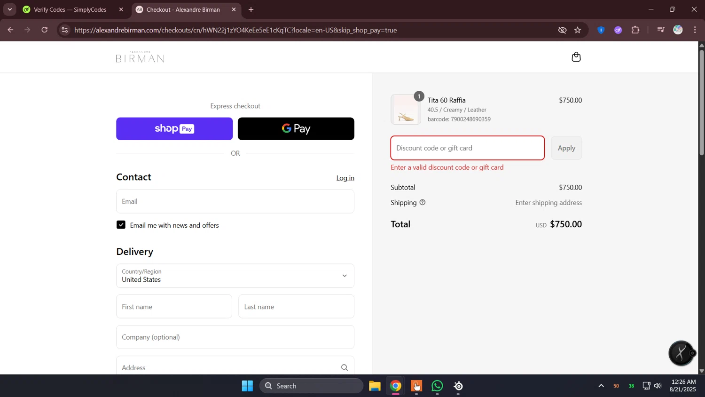Open the orange app in the taskbar
705x397 pixels.
[416, 386]
